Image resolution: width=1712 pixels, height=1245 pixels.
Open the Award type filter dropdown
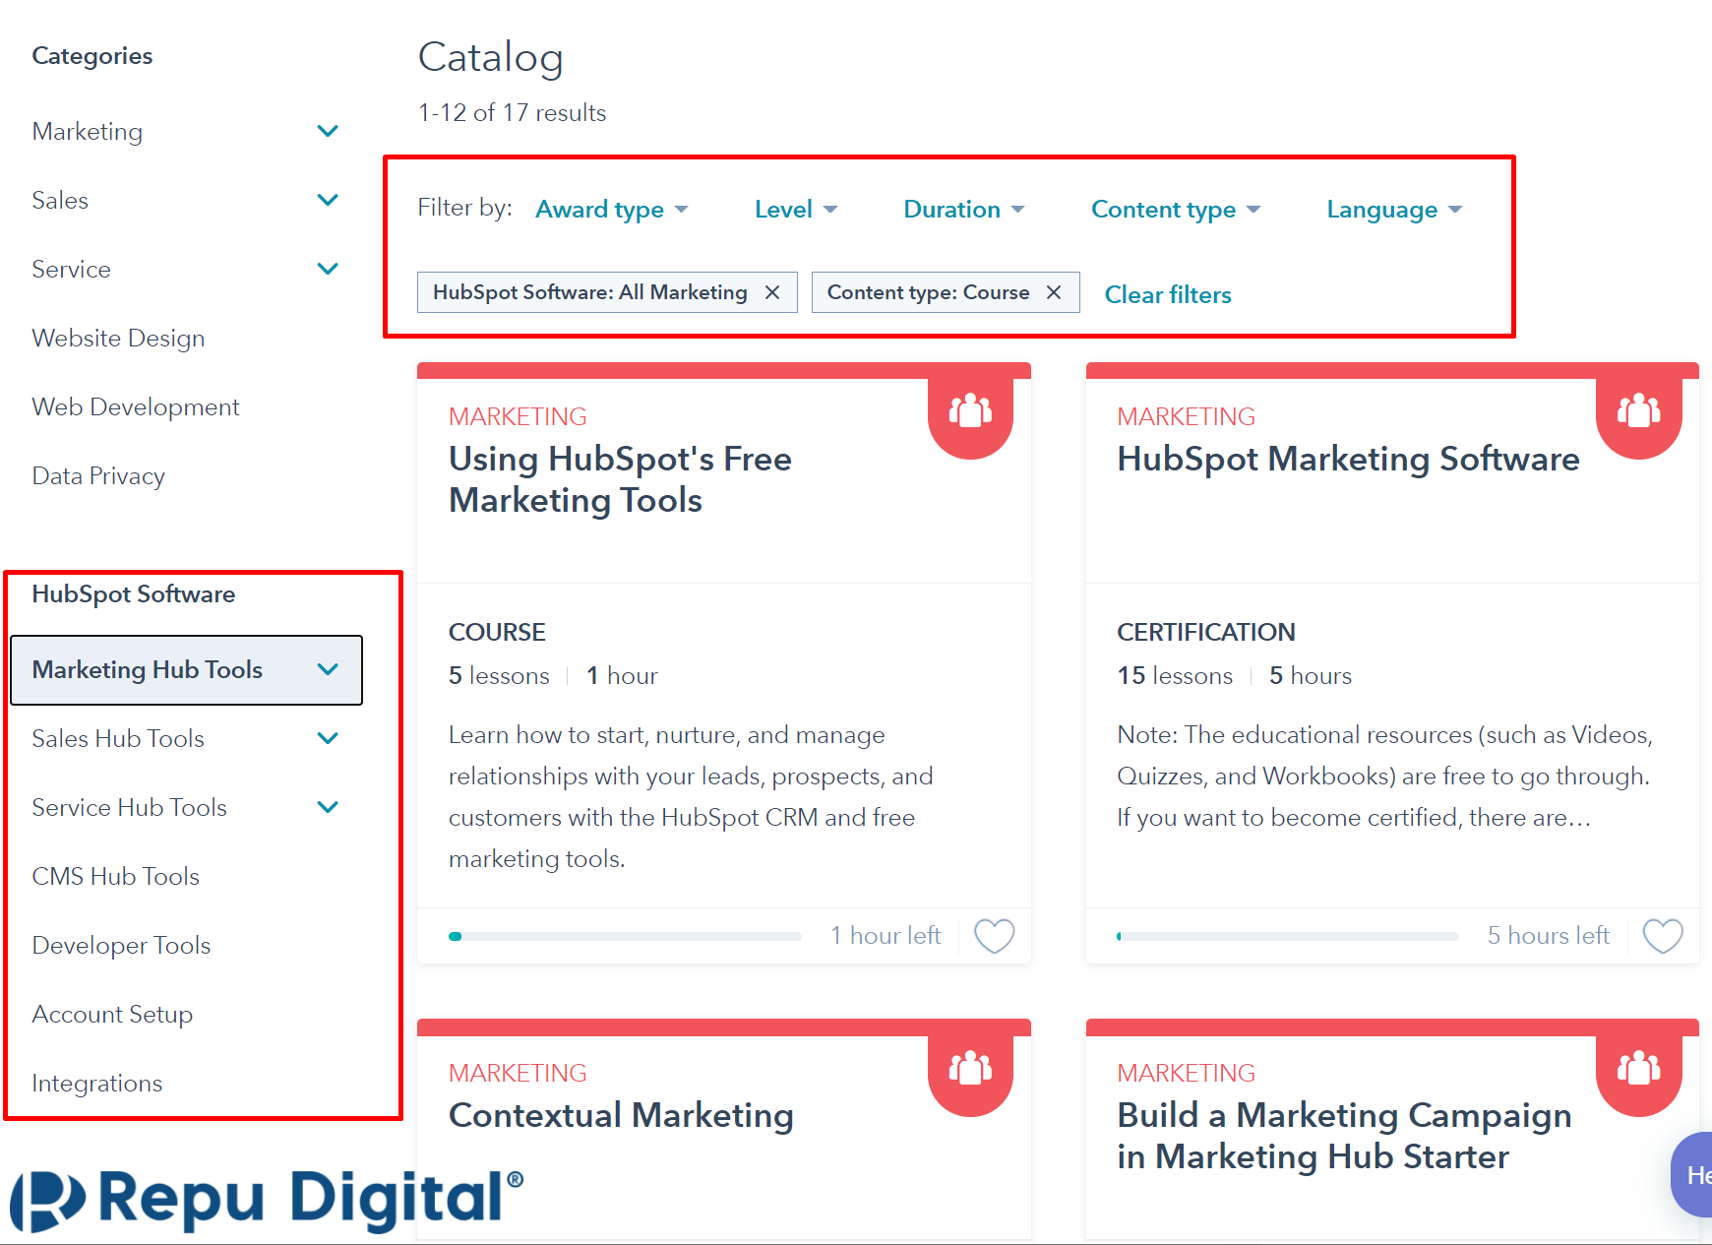pos(611,210)
